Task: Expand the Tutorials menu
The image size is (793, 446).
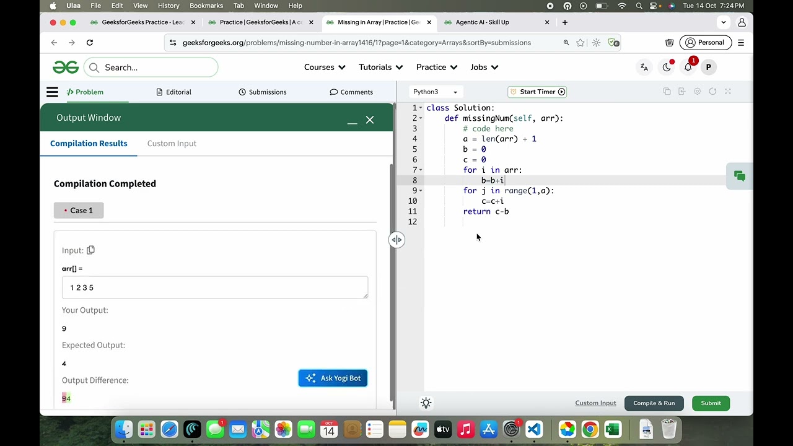Action: point(381,67)
